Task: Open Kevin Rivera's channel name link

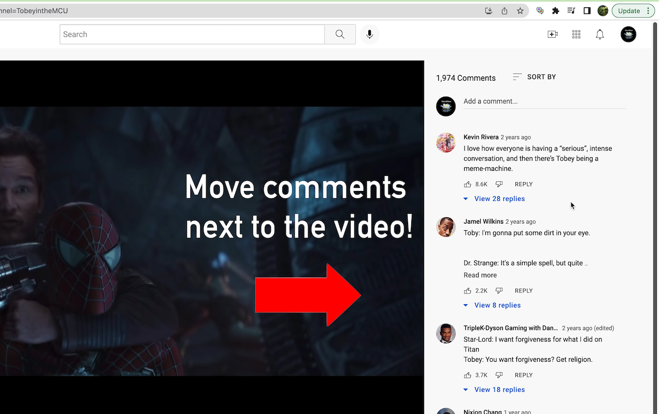Action: click(481, 137)
